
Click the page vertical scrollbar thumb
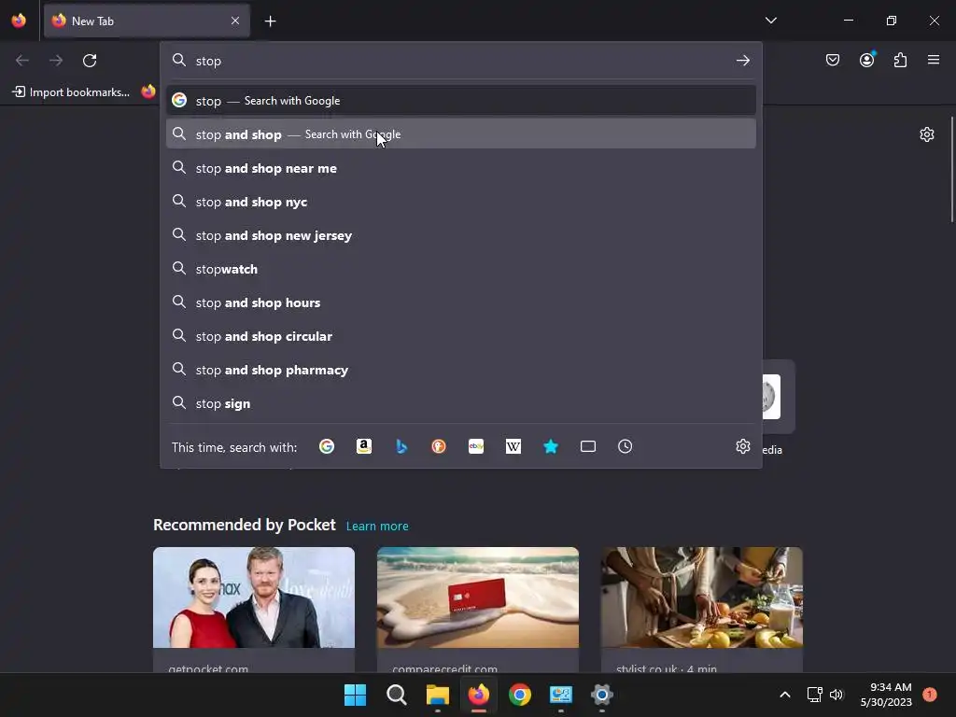pos(951,170)
